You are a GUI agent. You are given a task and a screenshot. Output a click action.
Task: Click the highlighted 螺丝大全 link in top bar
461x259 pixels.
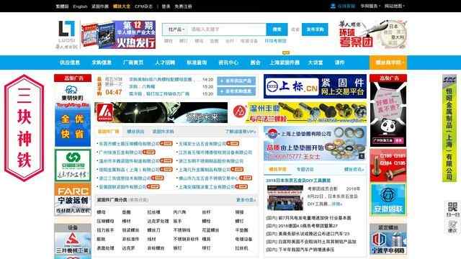coord(122,6)
